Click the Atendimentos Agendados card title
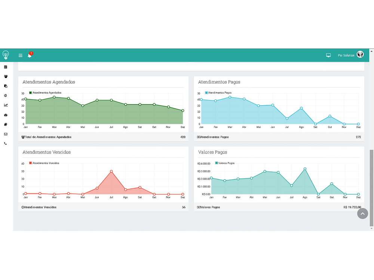This screenshot has height=280, width=374. [x=49, y=82]
